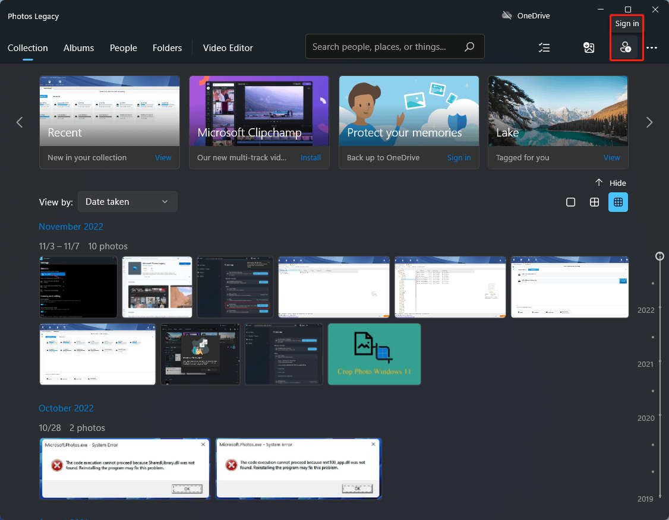Open the Crop Photo Windows 11 thumbnail
This screenshot has width=669, height=520.
coord(374,354)
